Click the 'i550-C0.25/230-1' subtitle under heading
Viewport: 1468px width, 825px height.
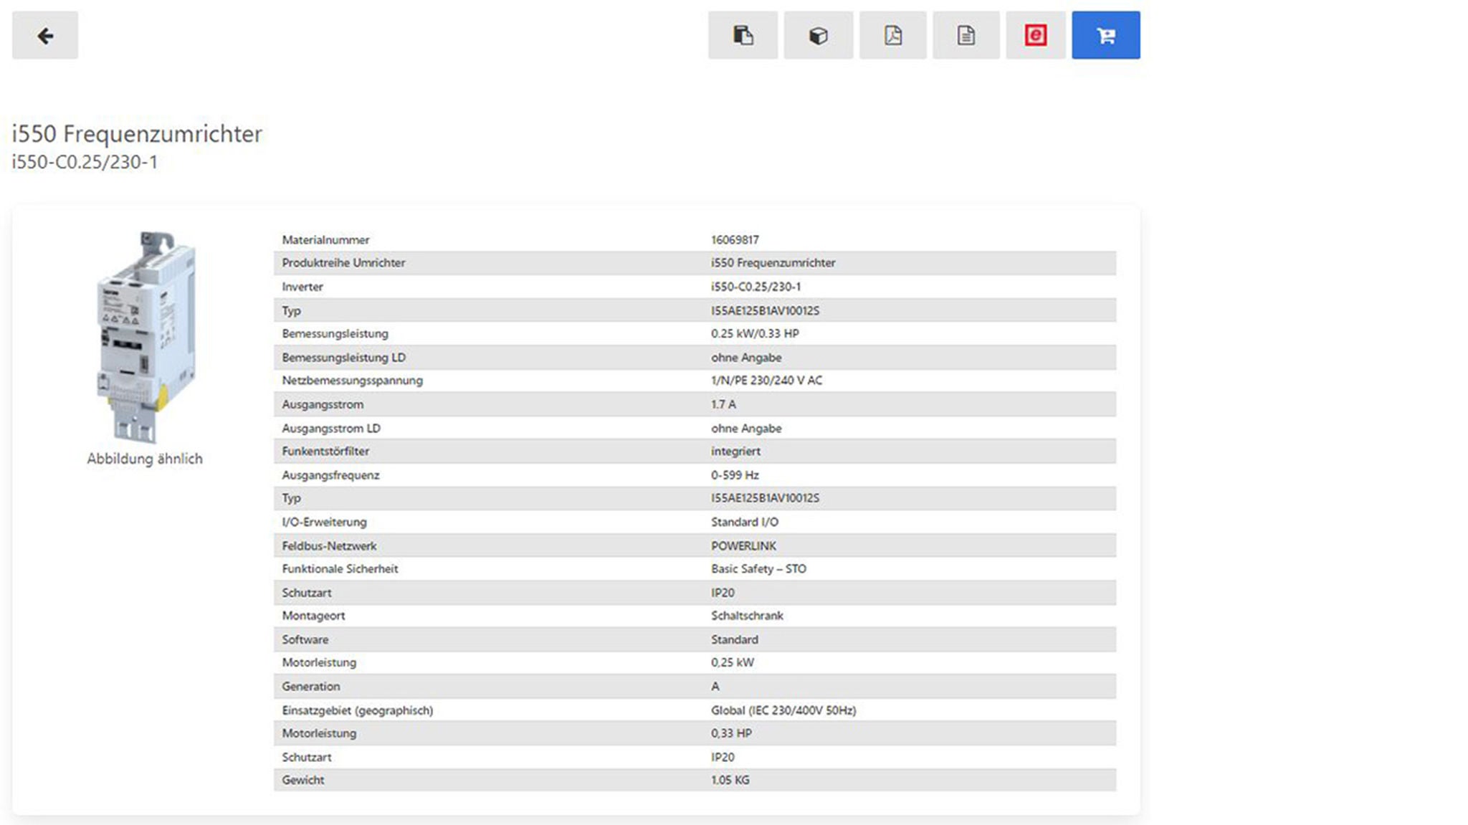(x=85, y=163)
